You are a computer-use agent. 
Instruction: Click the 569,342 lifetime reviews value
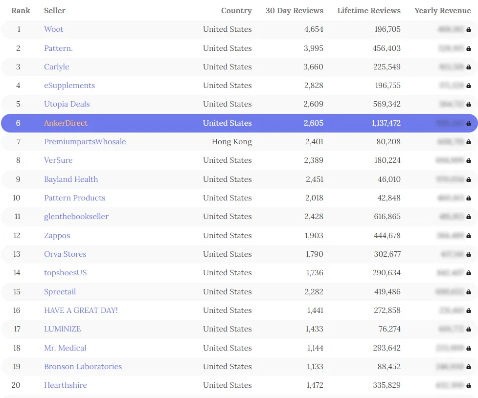pyautogui.click(x=387, y=104)
